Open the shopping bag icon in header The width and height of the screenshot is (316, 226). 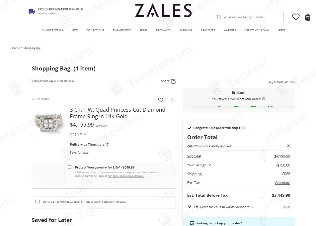pos(307,18)
